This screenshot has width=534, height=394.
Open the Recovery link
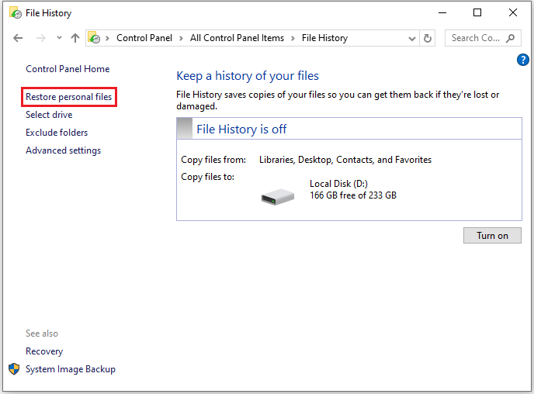pos(44,351)
